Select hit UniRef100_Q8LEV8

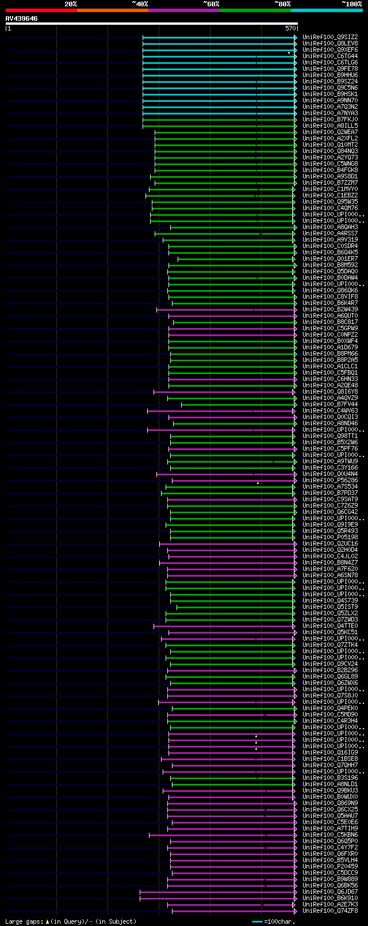point(330,44)
